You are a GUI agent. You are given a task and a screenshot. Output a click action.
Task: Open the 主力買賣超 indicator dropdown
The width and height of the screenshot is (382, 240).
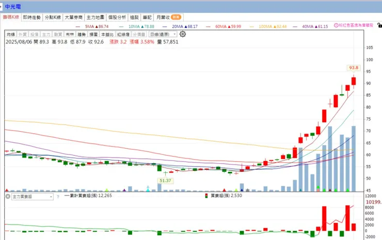[33, 197]
